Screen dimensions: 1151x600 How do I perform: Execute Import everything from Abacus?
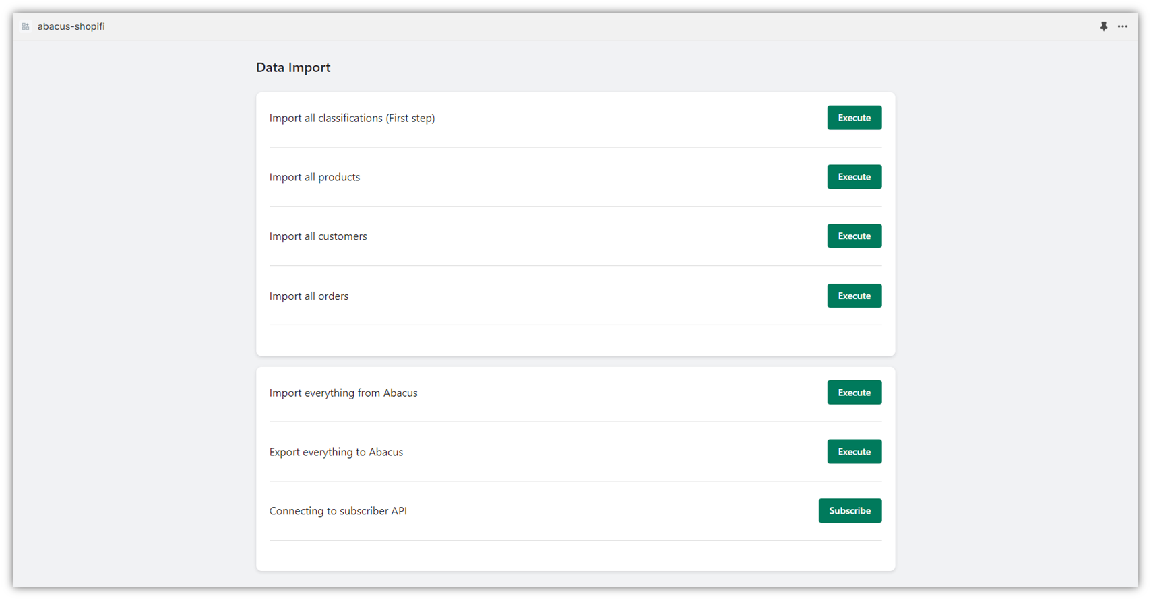[854, 393]
